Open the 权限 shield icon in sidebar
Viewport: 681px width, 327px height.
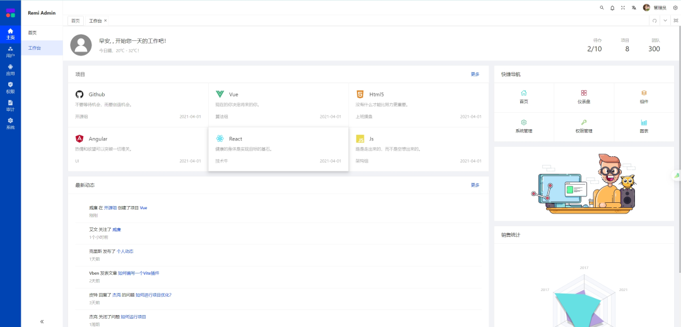tap(10, 87)
